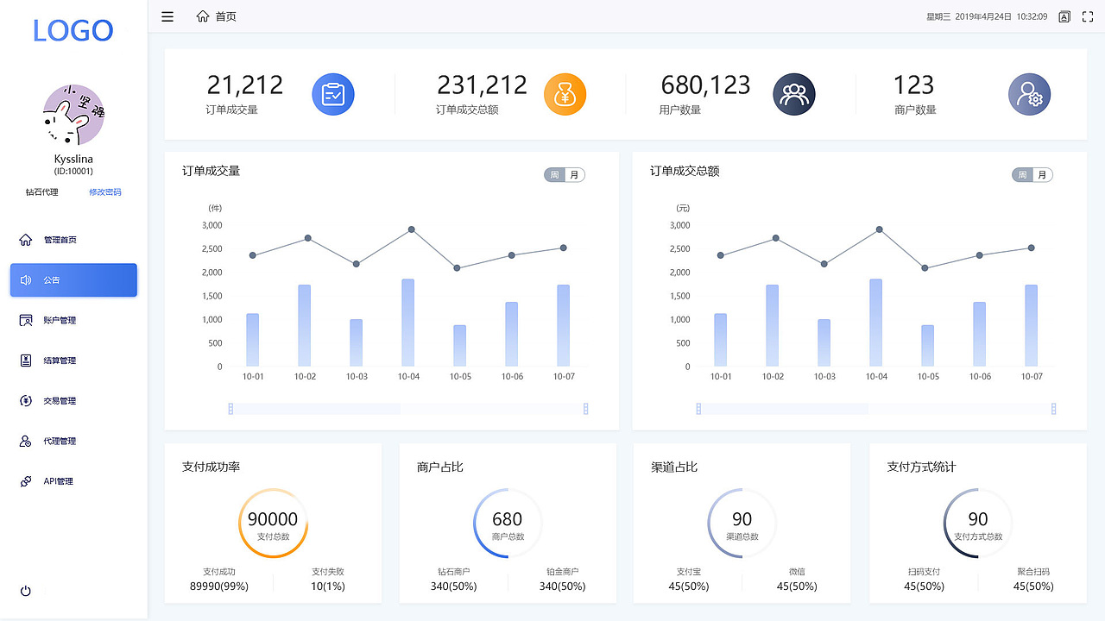Click the right zoom handle under 订单成交总额 chart

pyautogui.click(x=1054, y=409)
